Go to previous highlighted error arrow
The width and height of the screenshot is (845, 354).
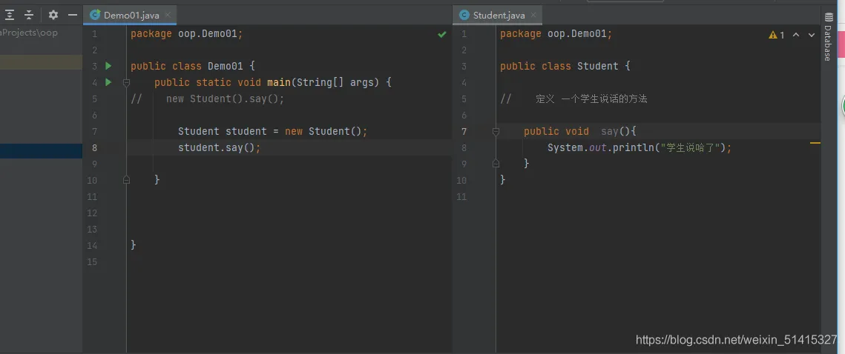coord(797,35)
